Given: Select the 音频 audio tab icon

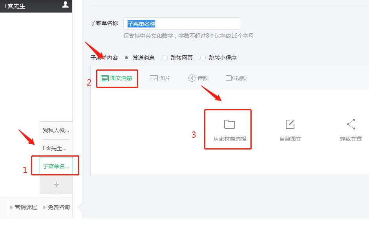Looking at the screenshot, I should pyautogui.click(x=192, y=78).
